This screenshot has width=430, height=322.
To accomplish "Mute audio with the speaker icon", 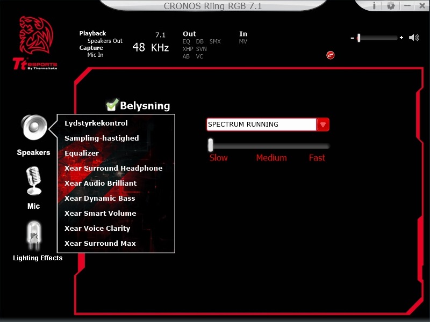I will pyautogui.click(x=414, y=38).
